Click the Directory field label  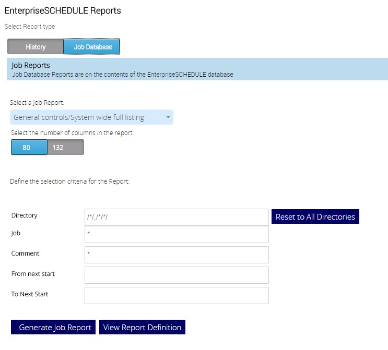(25, 215)
